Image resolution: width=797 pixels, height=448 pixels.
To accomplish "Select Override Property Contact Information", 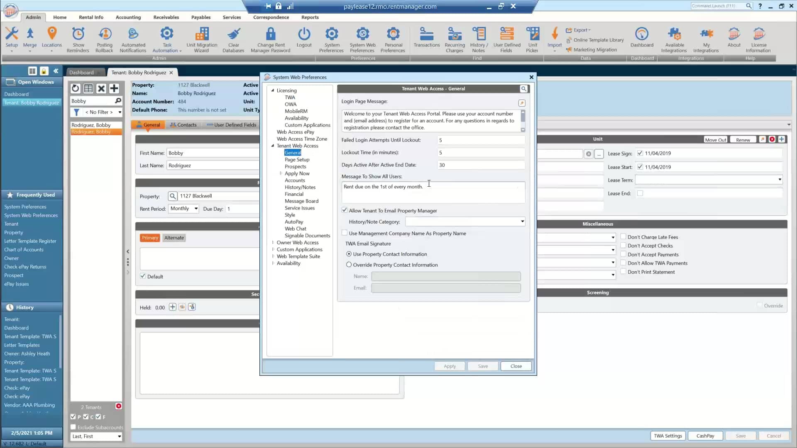I will coord(348,265).
